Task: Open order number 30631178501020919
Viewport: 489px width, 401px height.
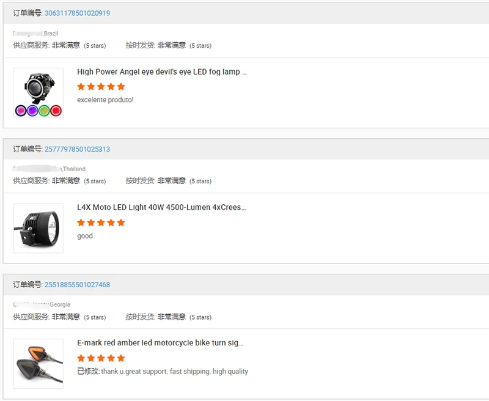Action: (77, 13)
